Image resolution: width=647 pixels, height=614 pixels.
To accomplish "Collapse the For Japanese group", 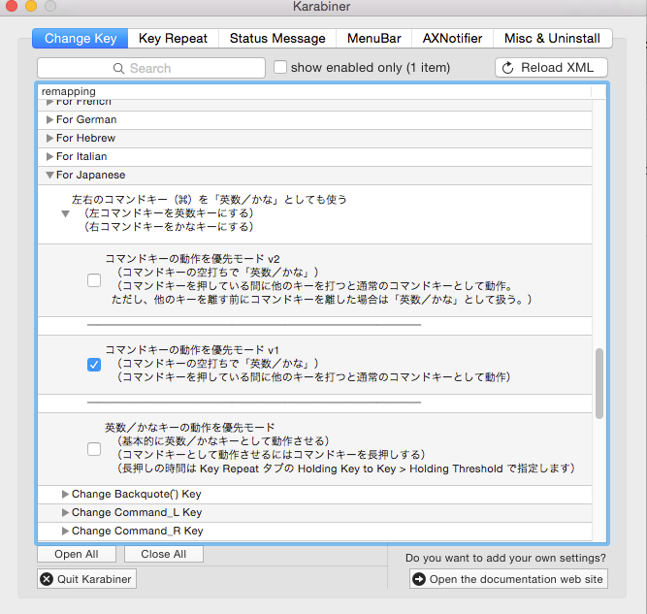I will (49, 175).
